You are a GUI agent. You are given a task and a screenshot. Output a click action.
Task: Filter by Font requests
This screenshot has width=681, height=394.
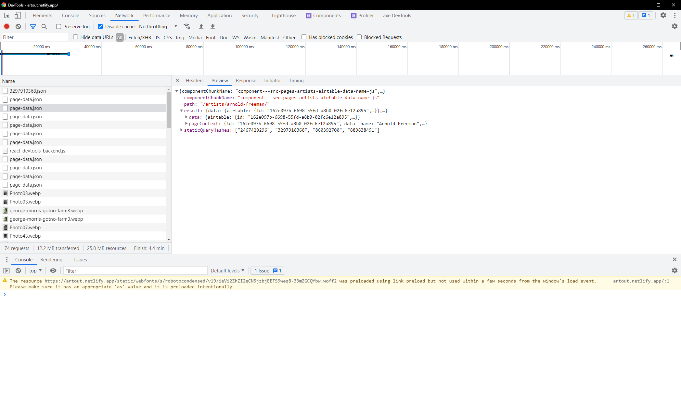point(211,37)
